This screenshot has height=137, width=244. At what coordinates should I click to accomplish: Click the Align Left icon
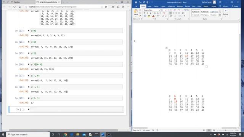tap(171, 13)
